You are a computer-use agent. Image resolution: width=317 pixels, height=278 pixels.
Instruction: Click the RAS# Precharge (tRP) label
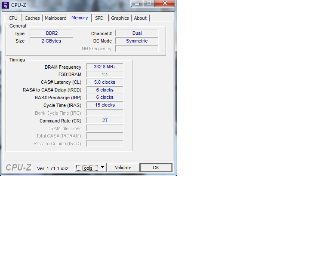tap(58, 98)
